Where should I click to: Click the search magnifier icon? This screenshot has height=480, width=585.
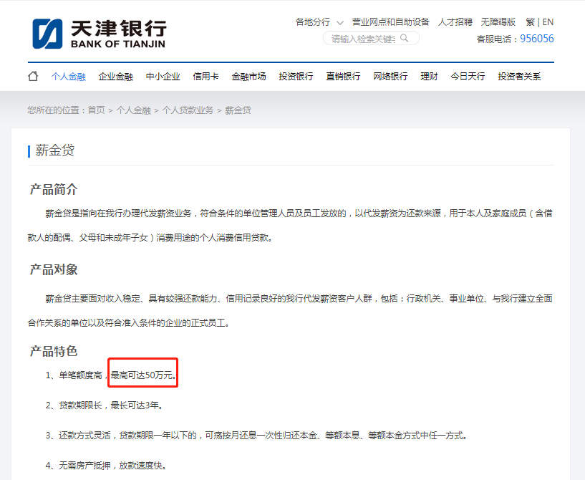404,38
